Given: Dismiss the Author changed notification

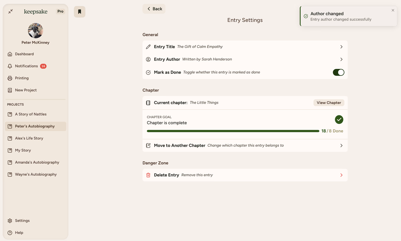Looking at the screenshot, I should 393,10.
